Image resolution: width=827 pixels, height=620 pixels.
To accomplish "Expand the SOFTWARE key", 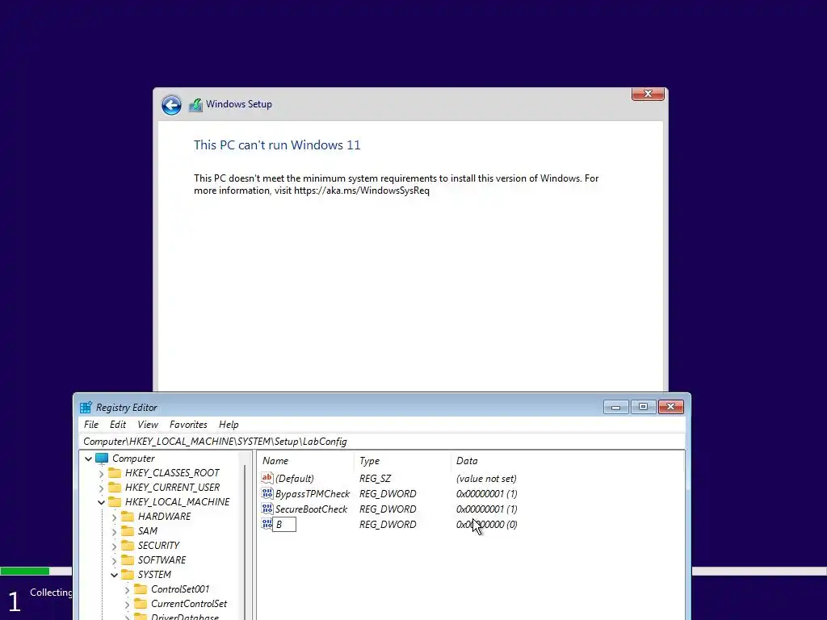I will coord(114,560).
